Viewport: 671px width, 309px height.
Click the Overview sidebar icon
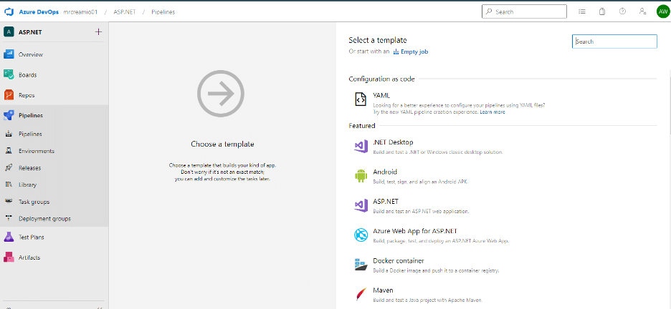click(9, 54)
